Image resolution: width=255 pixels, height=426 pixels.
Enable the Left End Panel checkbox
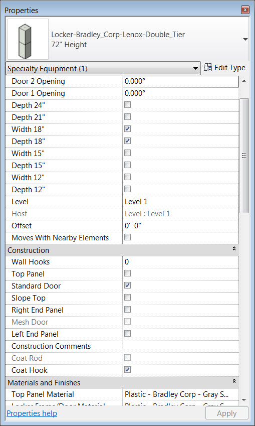click(x=127, y=333)
